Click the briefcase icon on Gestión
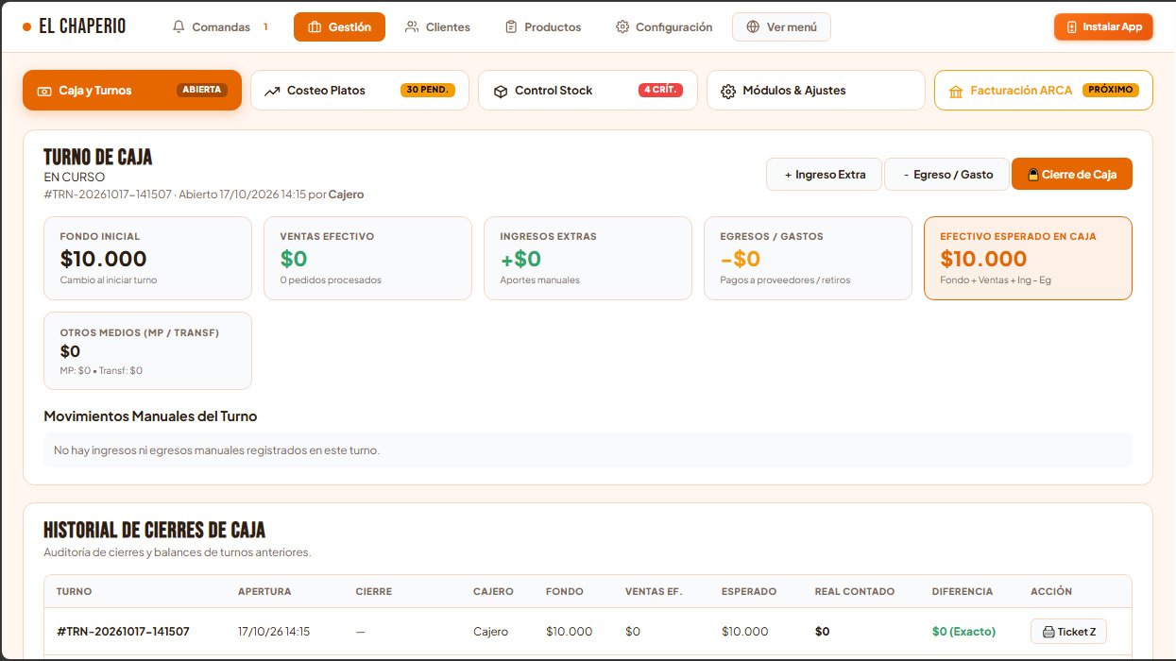 pos(315,27)
